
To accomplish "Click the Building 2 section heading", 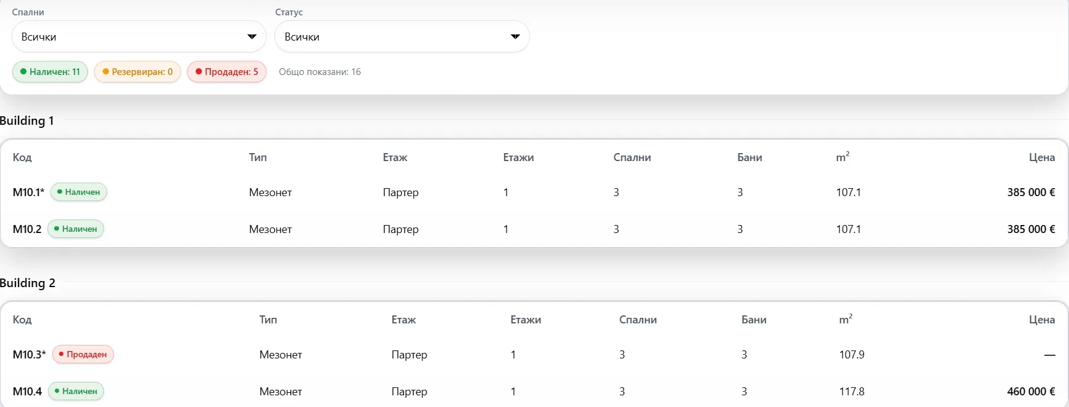I will [x=28, y=283].
